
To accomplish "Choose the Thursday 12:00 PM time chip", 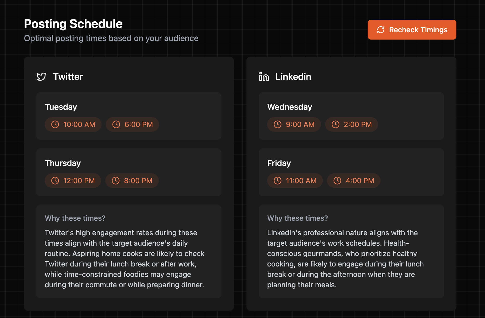I will (73, 181).
